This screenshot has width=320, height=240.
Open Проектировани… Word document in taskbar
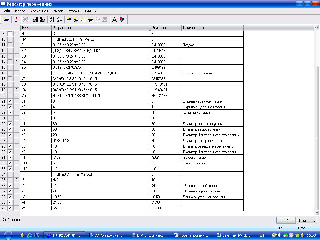click(191, 235)
